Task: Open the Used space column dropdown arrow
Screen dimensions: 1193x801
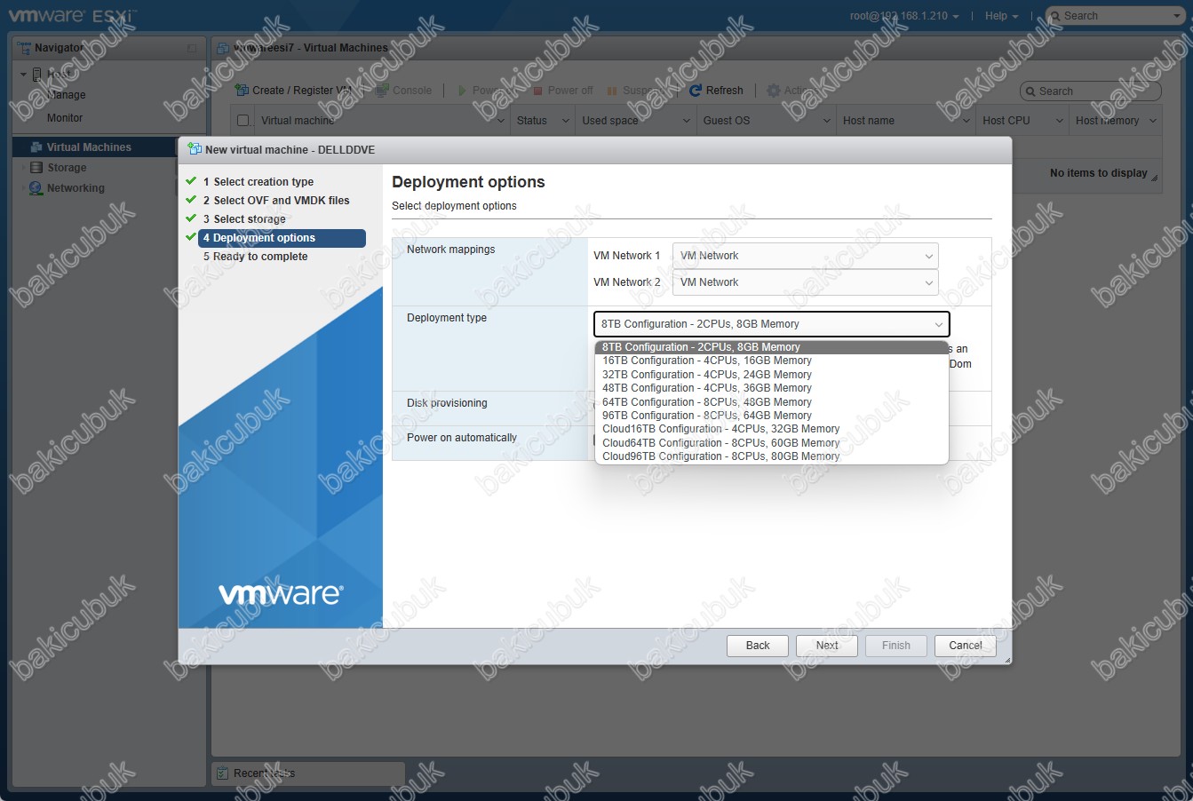Action: pos(687,121)
